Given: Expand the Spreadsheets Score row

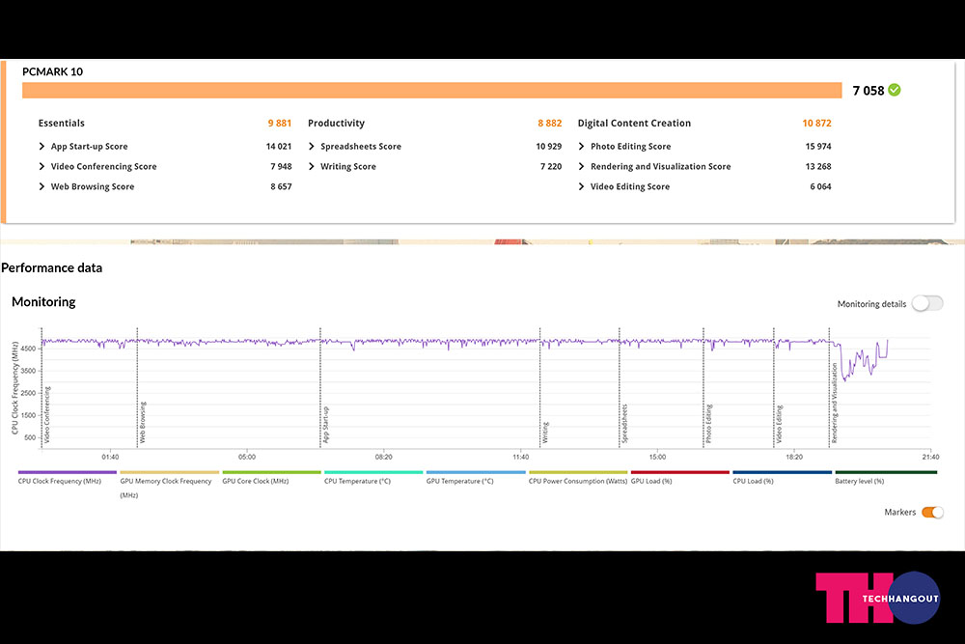Looking at the screenshot, I should [312, 147].
